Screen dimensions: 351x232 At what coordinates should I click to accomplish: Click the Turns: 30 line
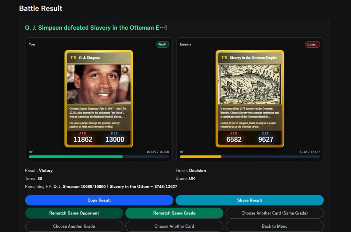point(34,179)
